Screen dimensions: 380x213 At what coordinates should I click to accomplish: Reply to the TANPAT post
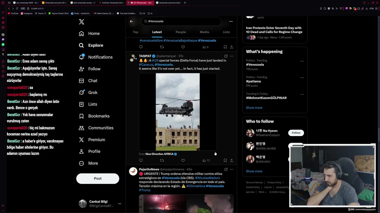pyautogui.click(x=141, y=160)
